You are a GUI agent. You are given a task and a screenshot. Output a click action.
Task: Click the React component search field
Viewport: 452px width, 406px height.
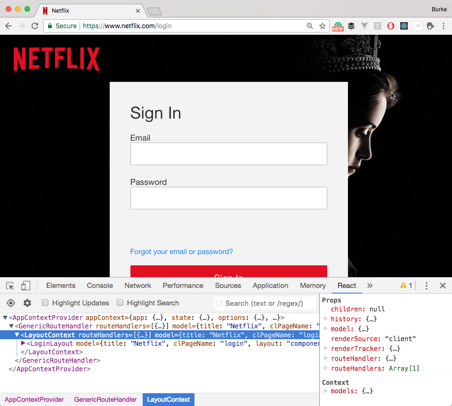point(265,303)
